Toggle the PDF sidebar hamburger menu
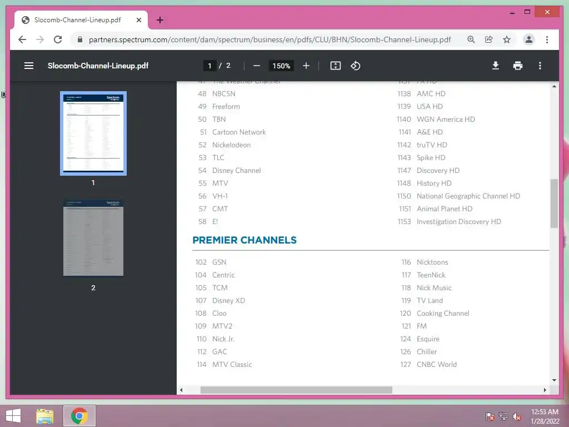The image size is (569, 427). point(29,66)
